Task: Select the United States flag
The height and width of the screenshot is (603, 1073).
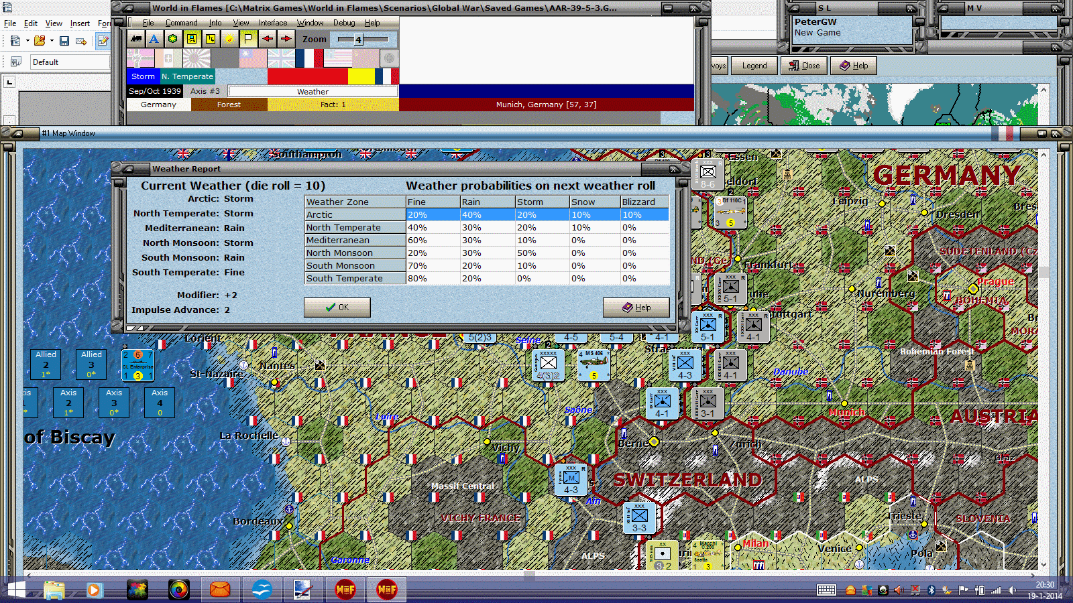Action: tap(337, 58)
